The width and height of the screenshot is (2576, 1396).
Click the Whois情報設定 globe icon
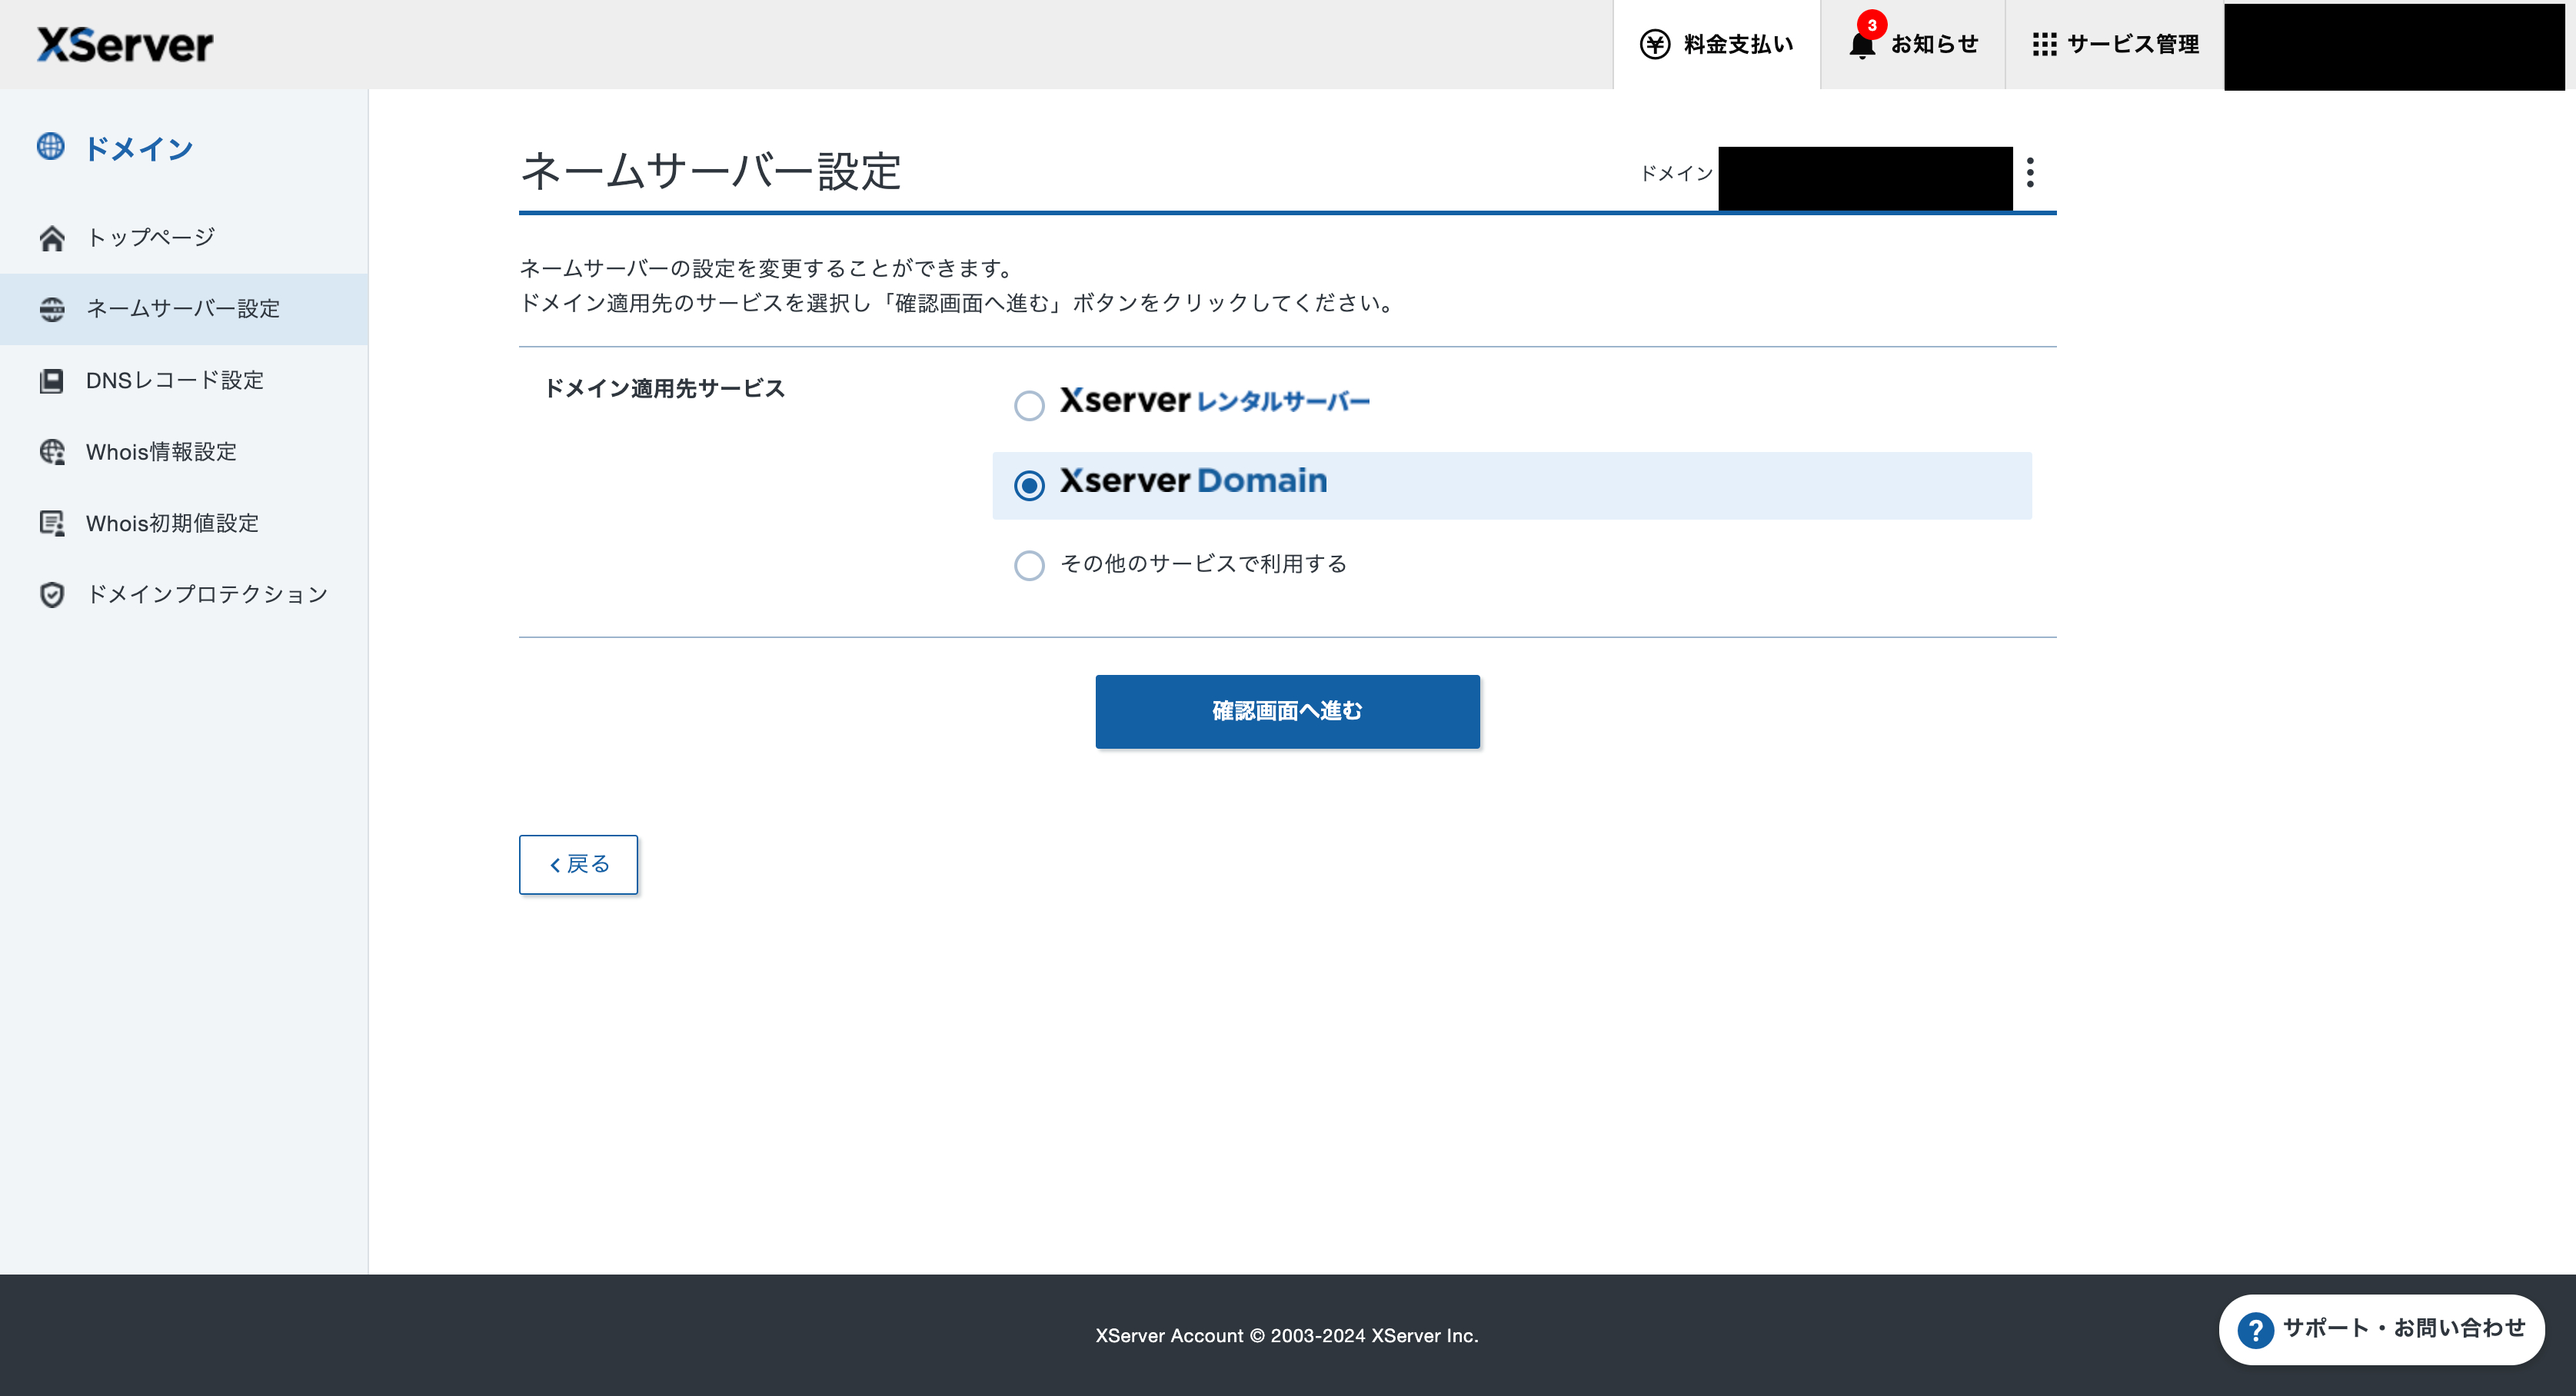coord(52,452)
